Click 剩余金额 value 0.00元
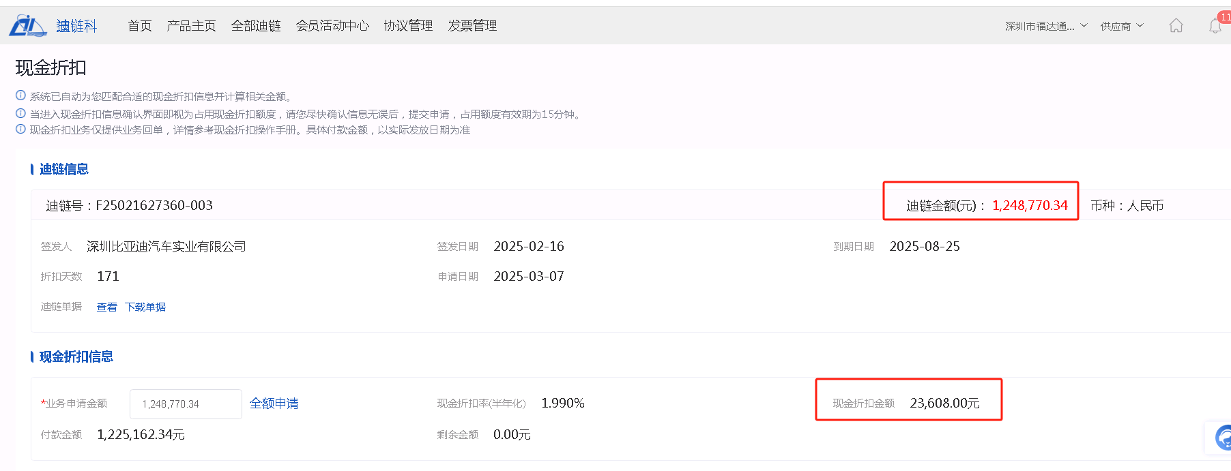Image resolution: width=1231 pixels, height=471 pixels. (x=512, y=434)
